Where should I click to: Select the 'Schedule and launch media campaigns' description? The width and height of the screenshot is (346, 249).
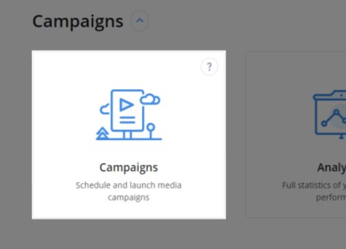click(x=129, y=191)
